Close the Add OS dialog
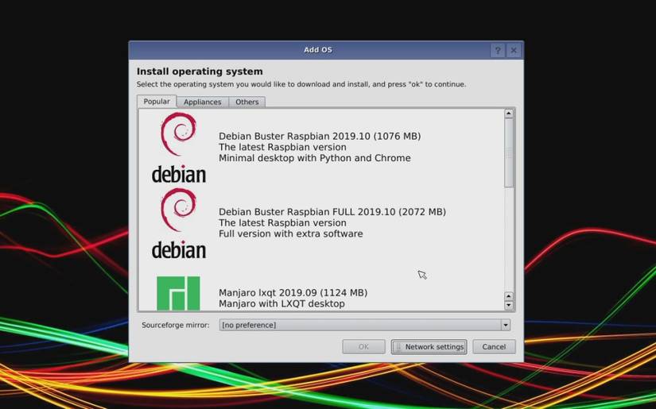 coord(514,51)
